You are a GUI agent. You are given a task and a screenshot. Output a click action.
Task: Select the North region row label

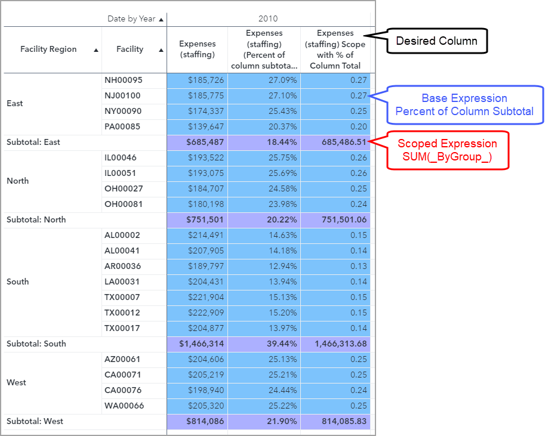click(x=17, y=181)
